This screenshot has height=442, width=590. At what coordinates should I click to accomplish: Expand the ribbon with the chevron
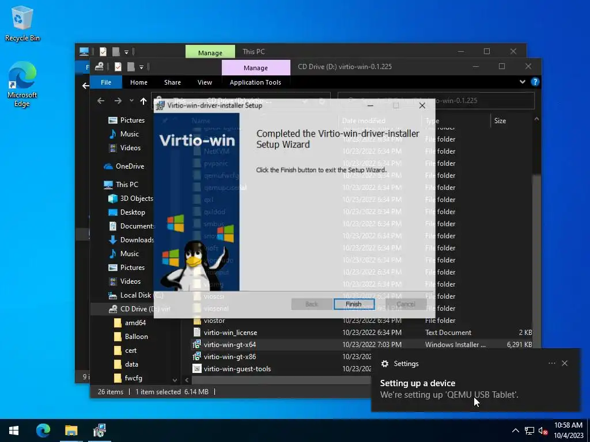tap(522, 82)
